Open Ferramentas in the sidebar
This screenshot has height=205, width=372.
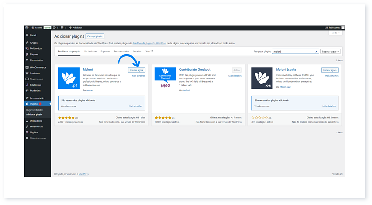click(x=36, y=126)
